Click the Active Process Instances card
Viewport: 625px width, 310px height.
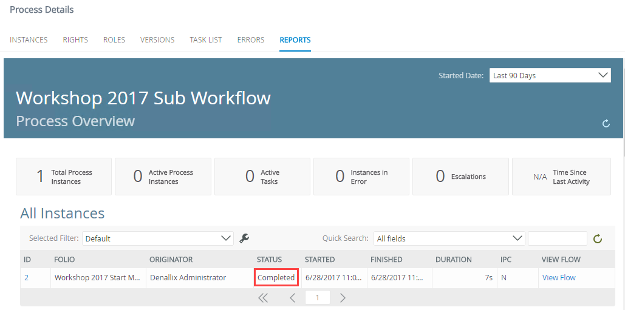(x=163, y=177)
